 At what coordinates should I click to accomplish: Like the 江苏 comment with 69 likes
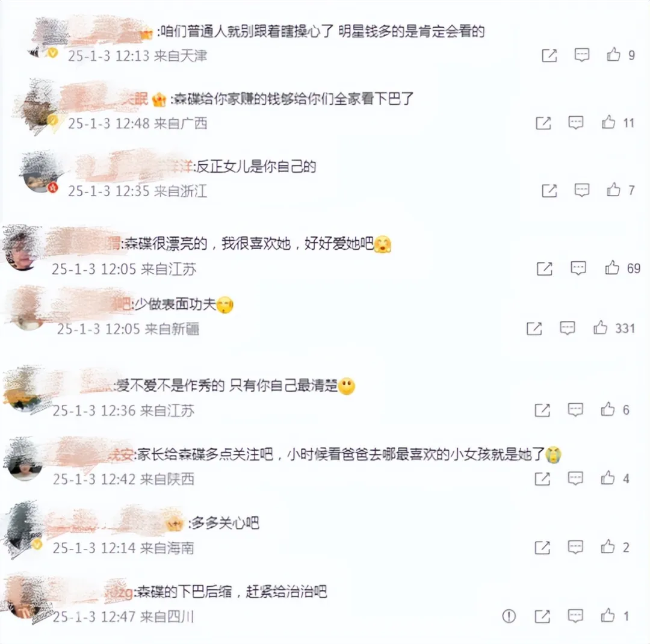(612, 268)
